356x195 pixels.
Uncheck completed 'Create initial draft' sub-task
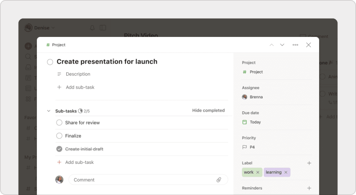click(x=59, y=149)
